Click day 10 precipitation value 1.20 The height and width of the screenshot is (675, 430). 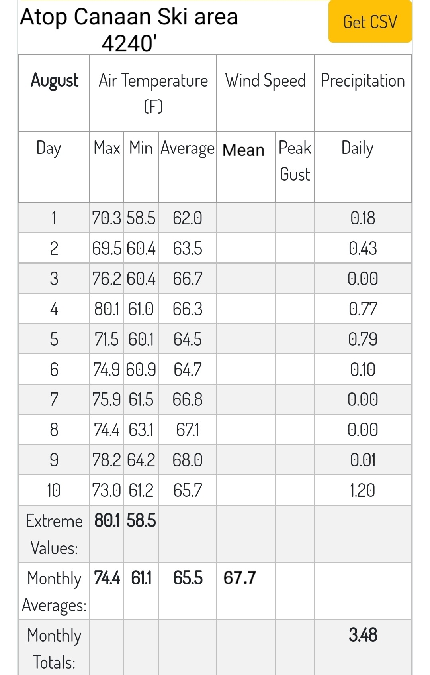362,490
